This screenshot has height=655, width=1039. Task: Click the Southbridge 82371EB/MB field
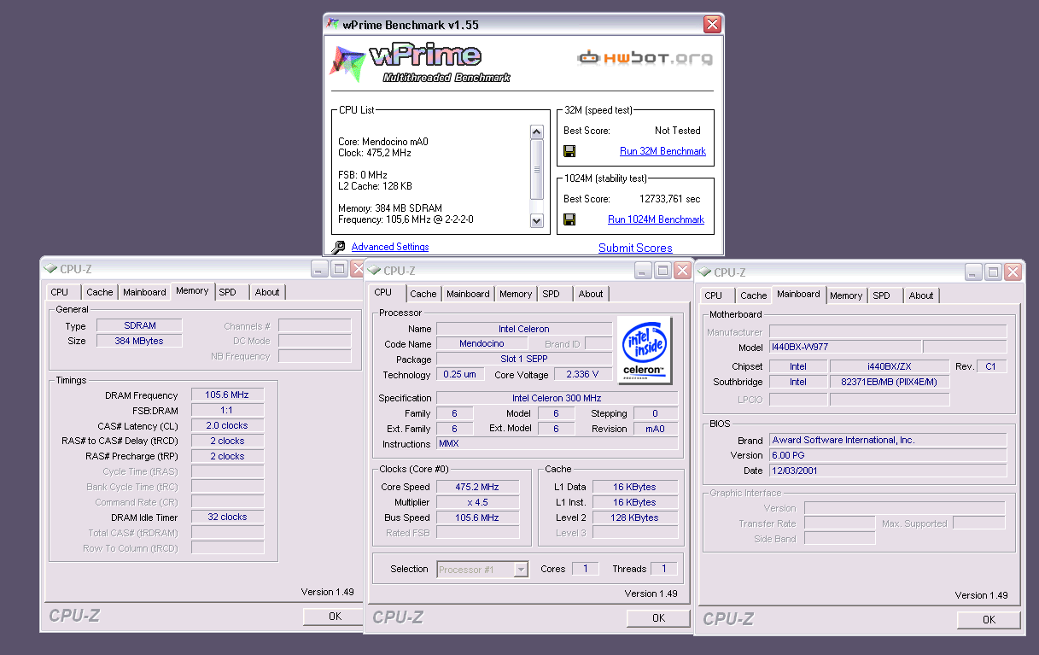click(x=889, y=382)
